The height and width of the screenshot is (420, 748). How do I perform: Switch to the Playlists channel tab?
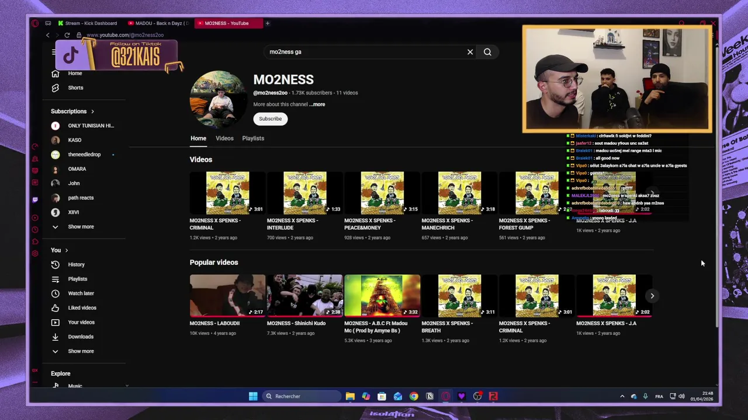click(x=253, y=138)
